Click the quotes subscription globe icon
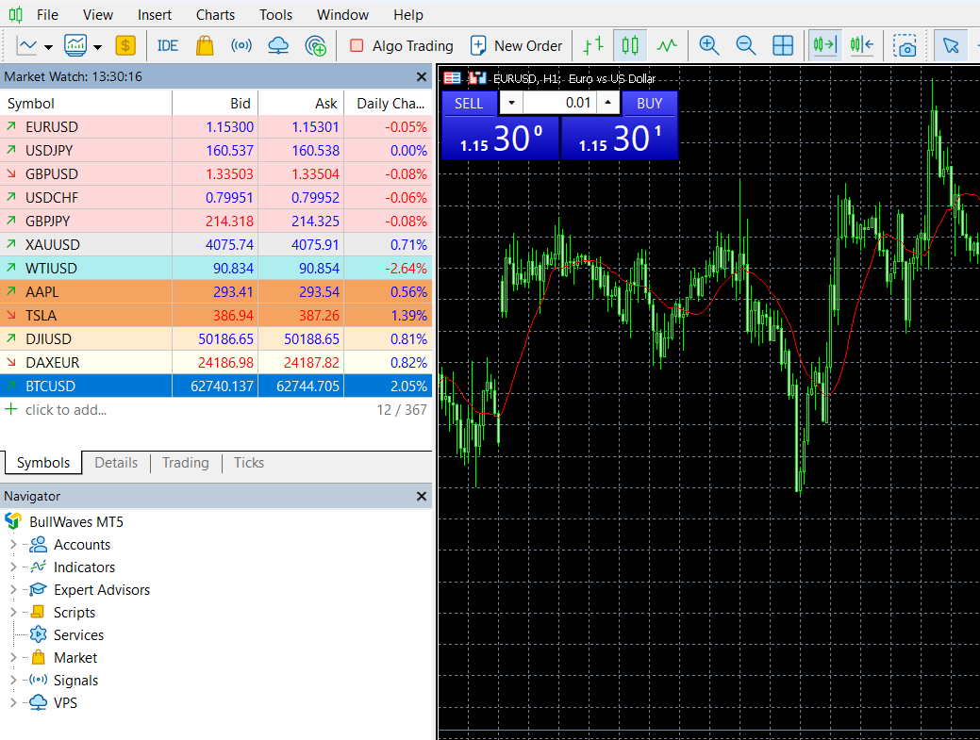The height and width of the screenshot is (740, 980). (x=315, y=45)
